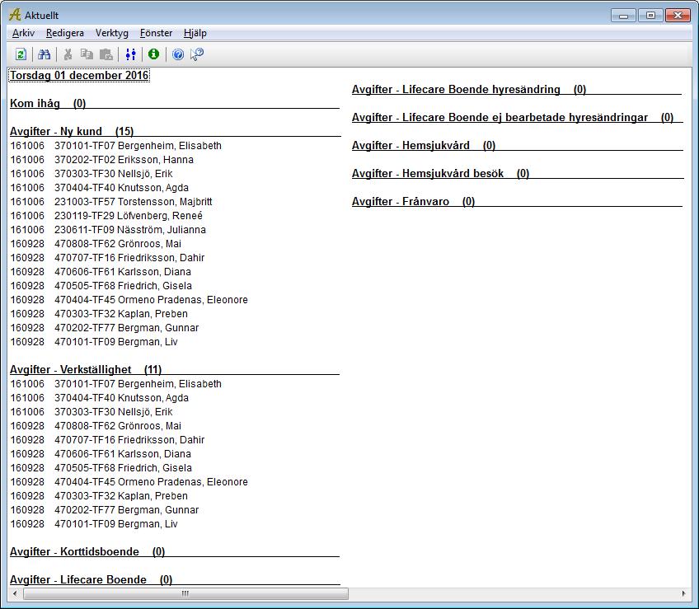Select Ormeno Pradenas, Eleonore under Ny kund
Image resolution: width=699 pixels, height=609 pixels.
click(129, 300)
